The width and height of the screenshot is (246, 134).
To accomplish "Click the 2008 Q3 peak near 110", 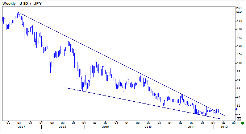I will tap(68, 41).
